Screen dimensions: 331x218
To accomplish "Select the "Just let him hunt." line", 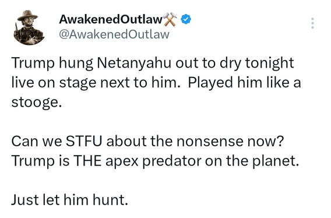I will click(70, 199).
